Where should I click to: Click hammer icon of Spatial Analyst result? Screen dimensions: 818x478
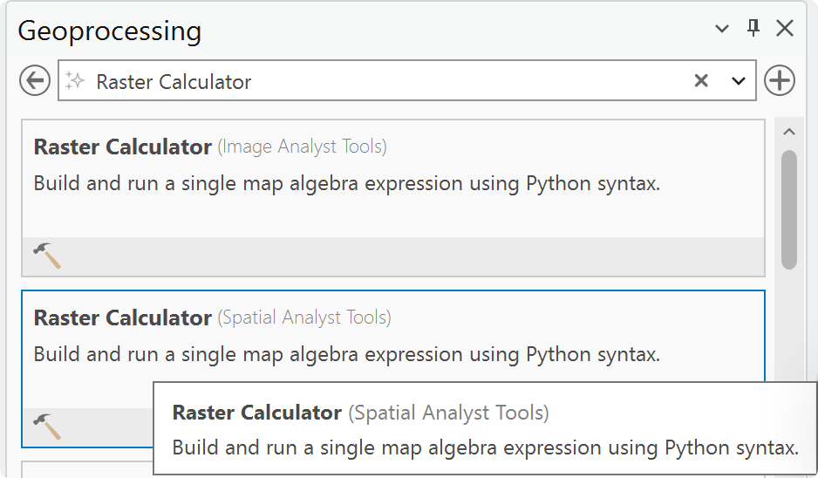pyautogui.click(x=47, y=427)
